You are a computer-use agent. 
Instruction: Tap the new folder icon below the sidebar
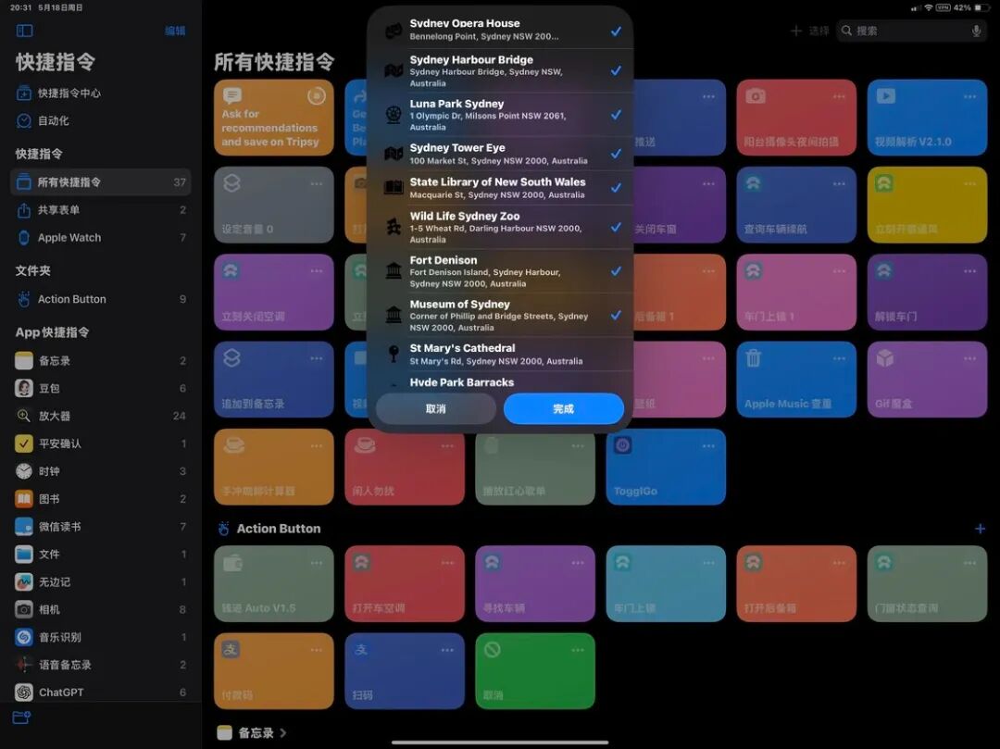click(21, 718)
